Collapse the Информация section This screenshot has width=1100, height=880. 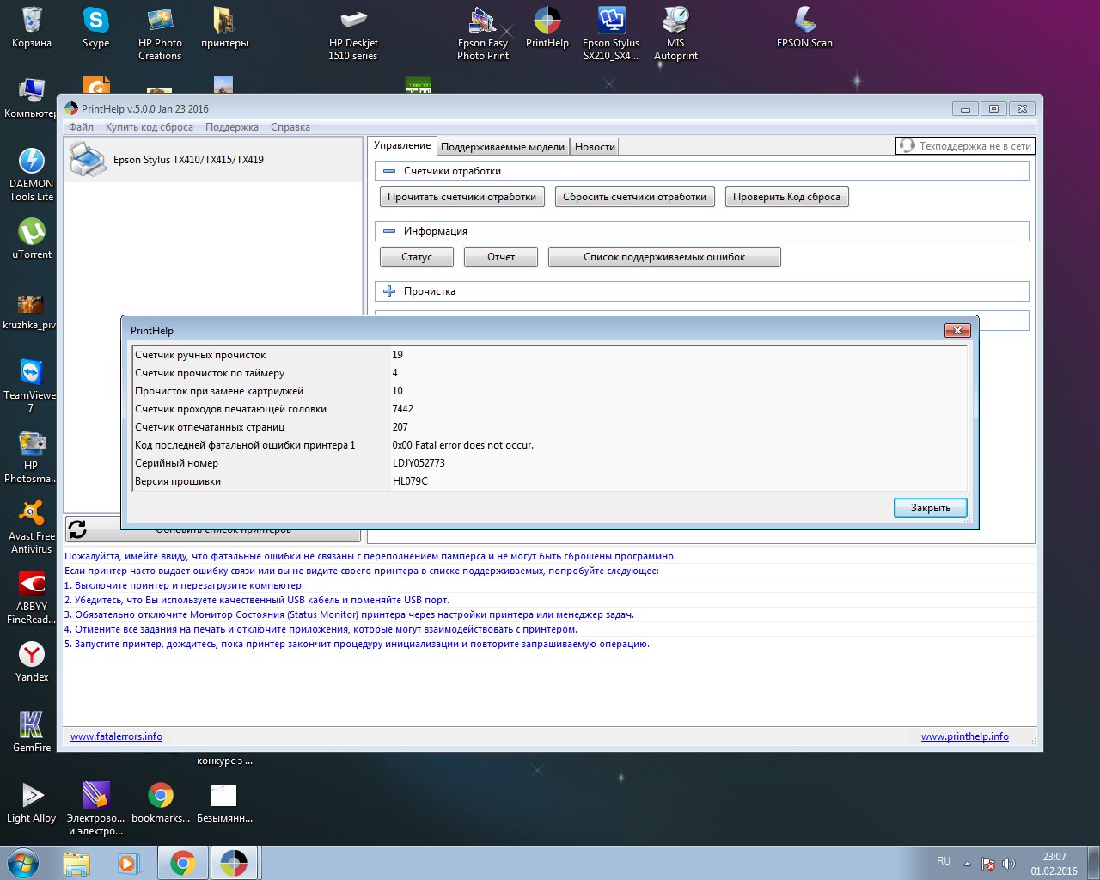(389, 231)
